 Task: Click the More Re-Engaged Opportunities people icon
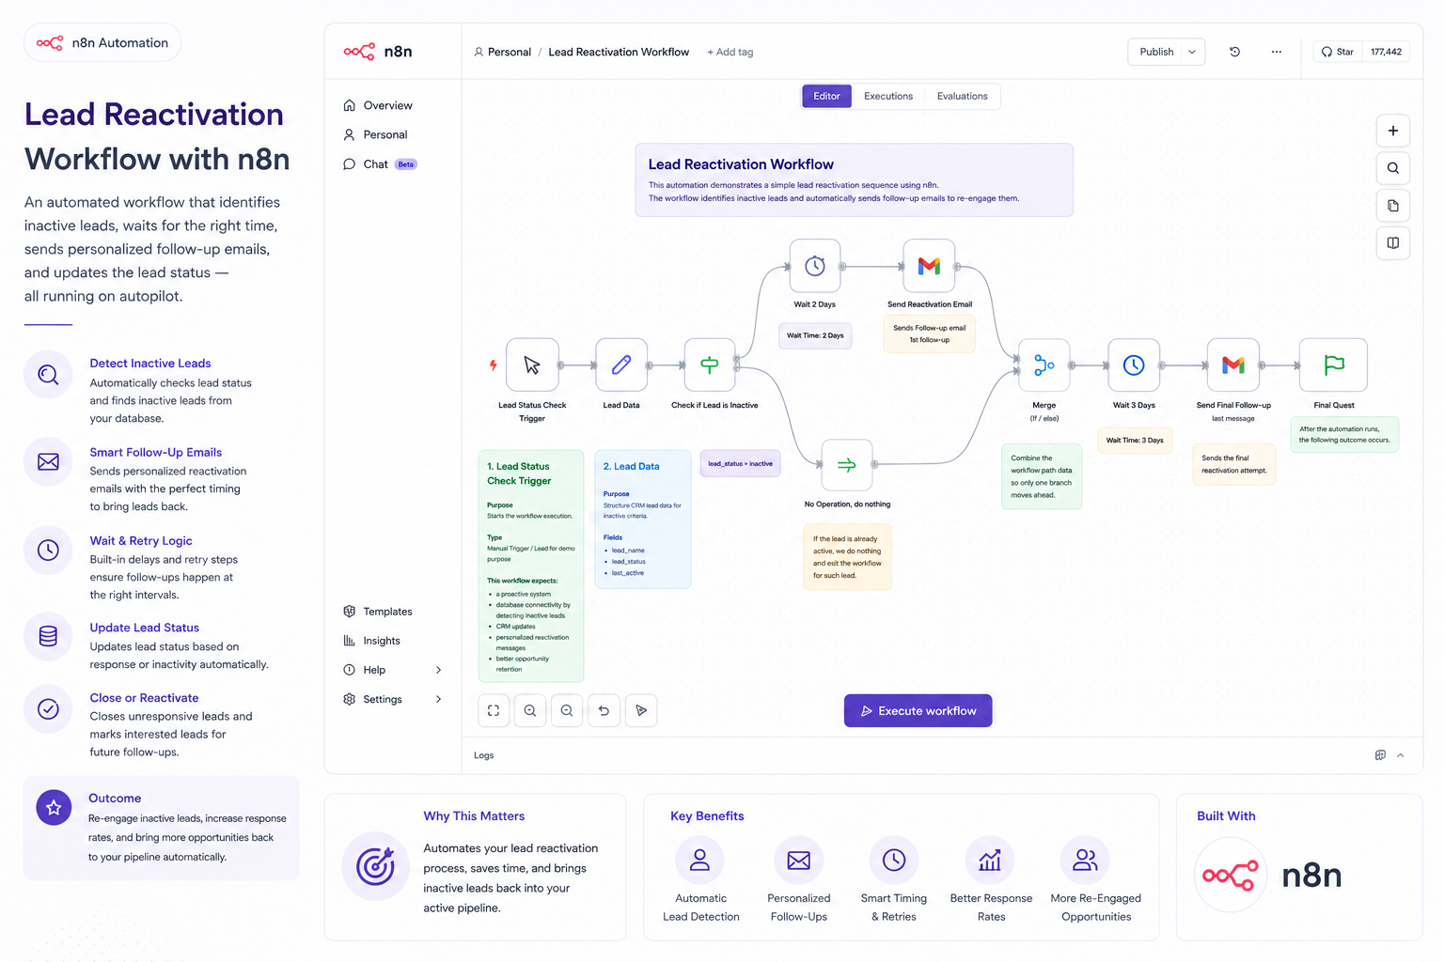[x=1085, y=860]
